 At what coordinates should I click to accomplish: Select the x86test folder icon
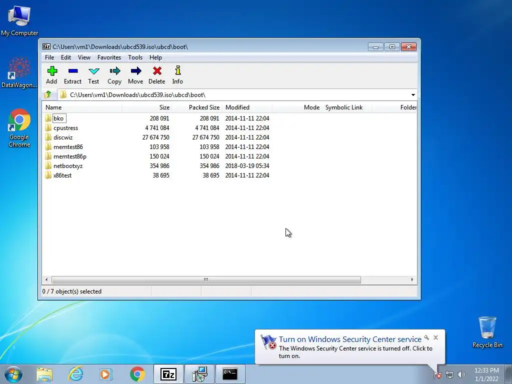click(x=48, y=175)
